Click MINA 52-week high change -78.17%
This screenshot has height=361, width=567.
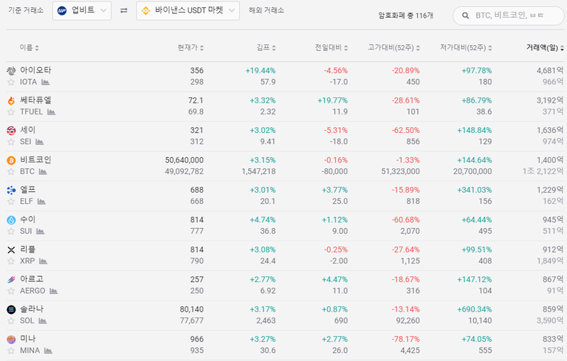click(406, 340)
